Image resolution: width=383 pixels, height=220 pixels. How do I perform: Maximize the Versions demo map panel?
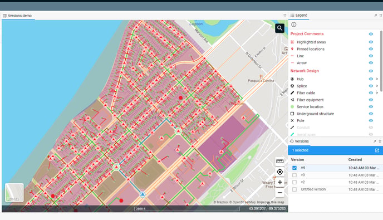point(285,15)
